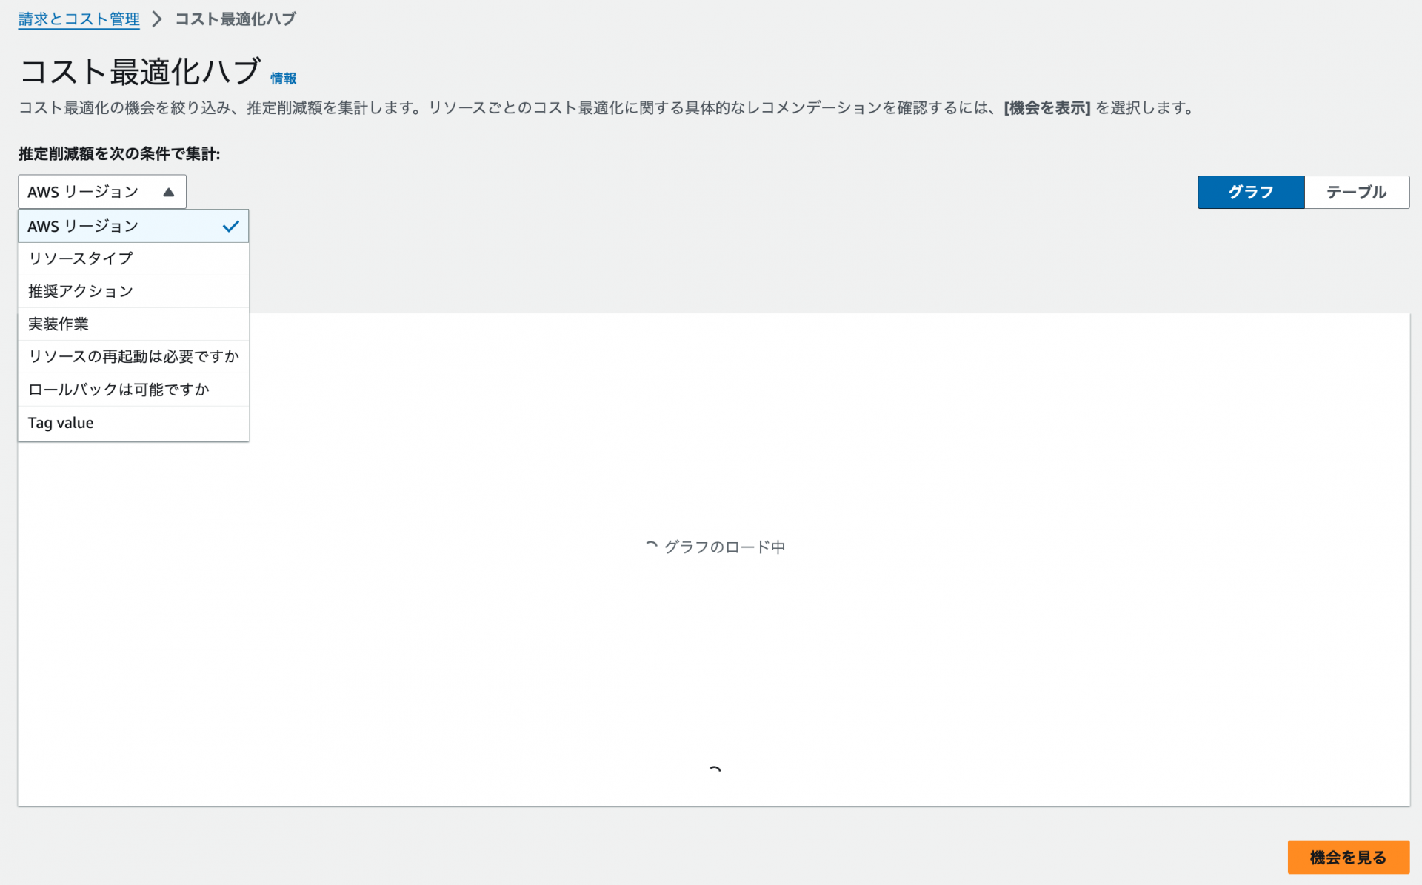Switch to テーブル view

tap(1356, 192)
